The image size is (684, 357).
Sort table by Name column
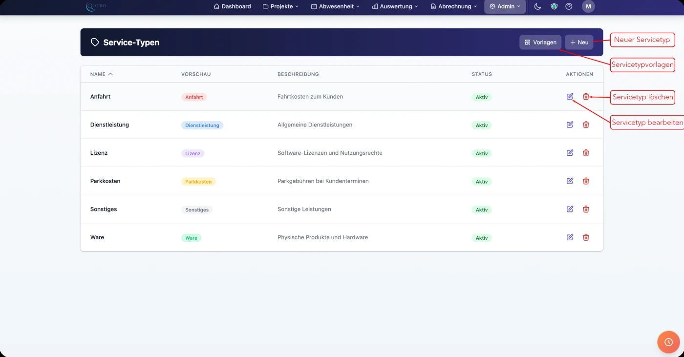point(102,74)
